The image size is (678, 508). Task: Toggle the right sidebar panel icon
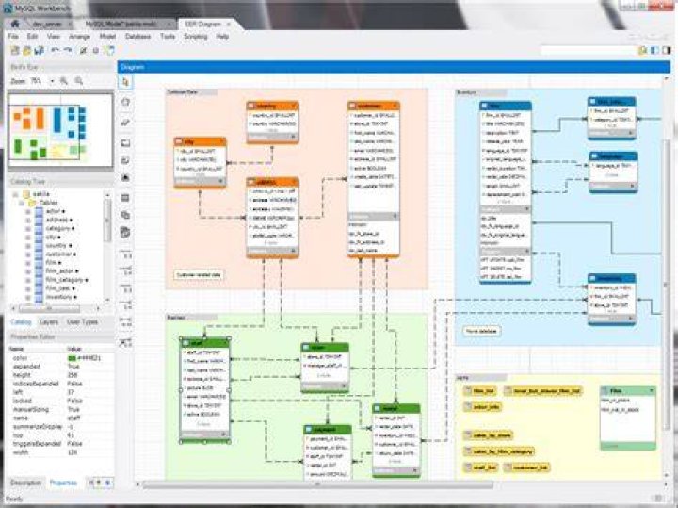pos(667,51)
